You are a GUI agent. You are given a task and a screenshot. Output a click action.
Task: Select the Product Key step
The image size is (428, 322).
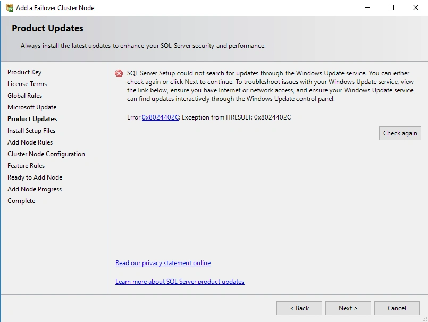coord(24,72)
